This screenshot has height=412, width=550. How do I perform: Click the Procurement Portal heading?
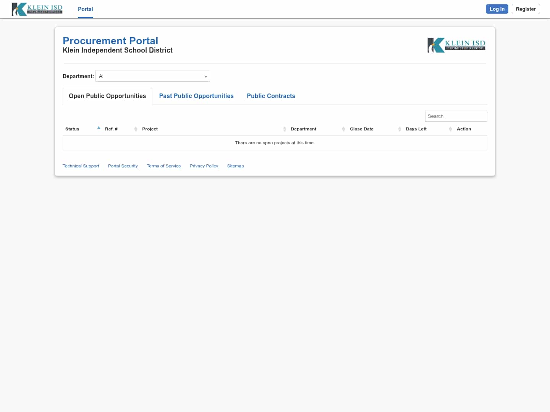coord(110,41)
